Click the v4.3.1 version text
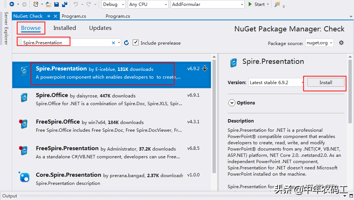Image resolution: width=354 pixels, height=200 pixels. (193, 122)
